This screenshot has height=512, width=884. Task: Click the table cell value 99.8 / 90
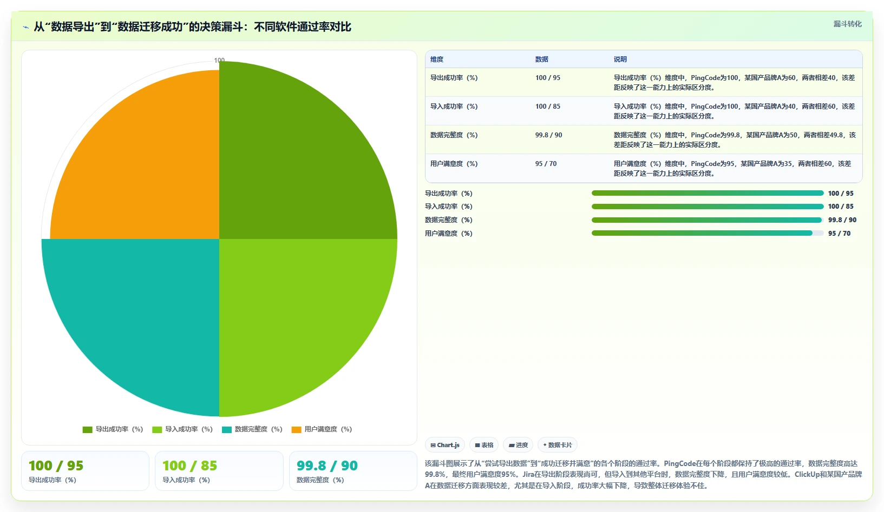coord(549,135)
